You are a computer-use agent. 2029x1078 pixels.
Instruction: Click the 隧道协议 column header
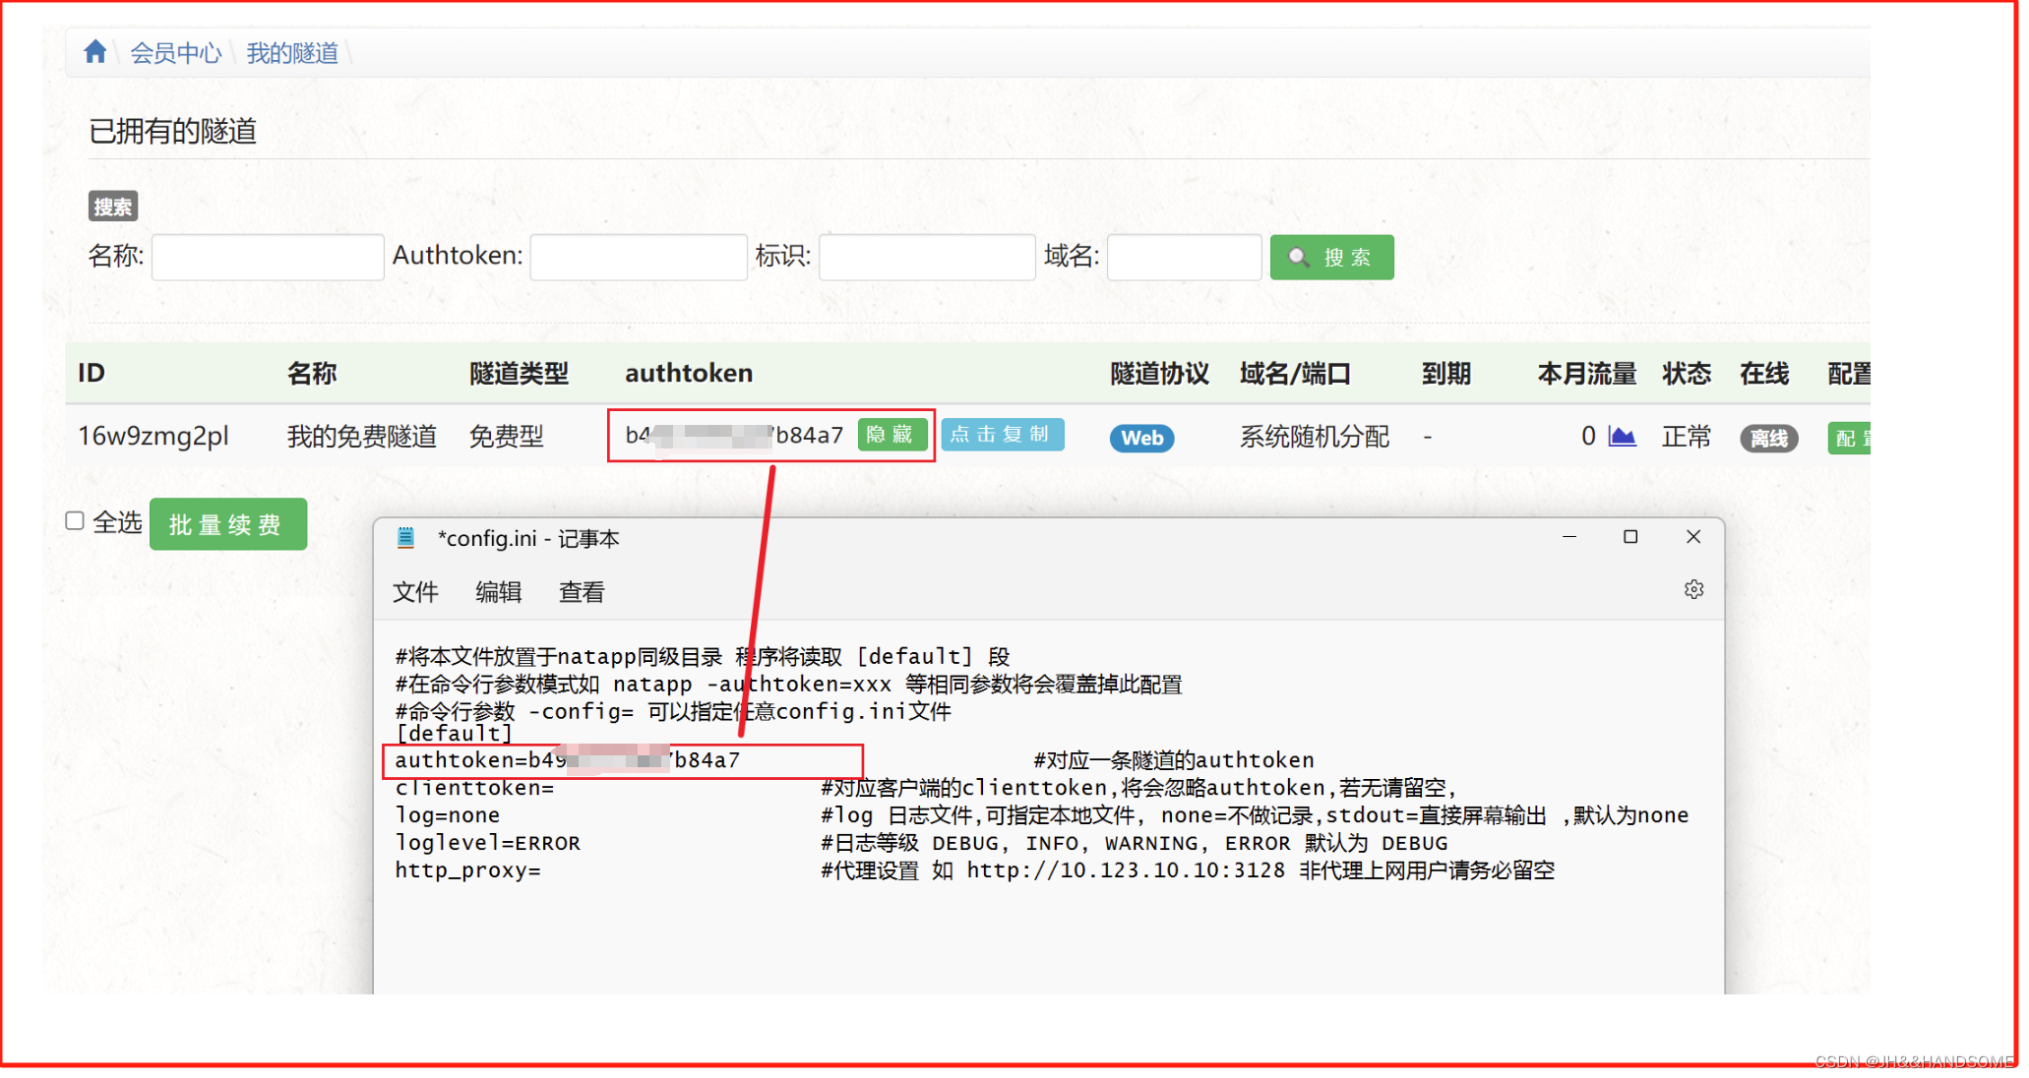[x=1159, y=373]
